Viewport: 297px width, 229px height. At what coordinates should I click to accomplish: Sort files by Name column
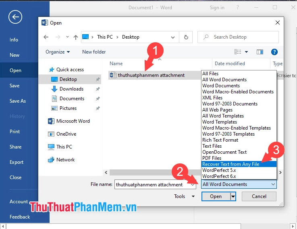tap(116, 64)
